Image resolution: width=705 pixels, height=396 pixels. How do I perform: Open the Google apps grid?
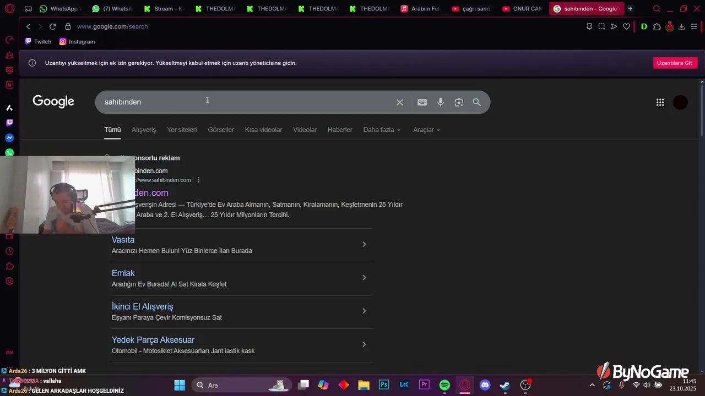click(x=660, y=102)
